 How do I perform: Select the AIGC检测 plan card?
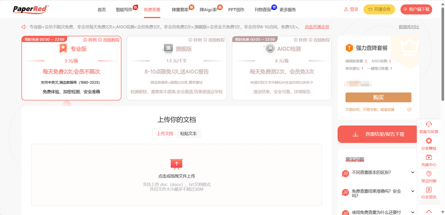click(282, 68)
